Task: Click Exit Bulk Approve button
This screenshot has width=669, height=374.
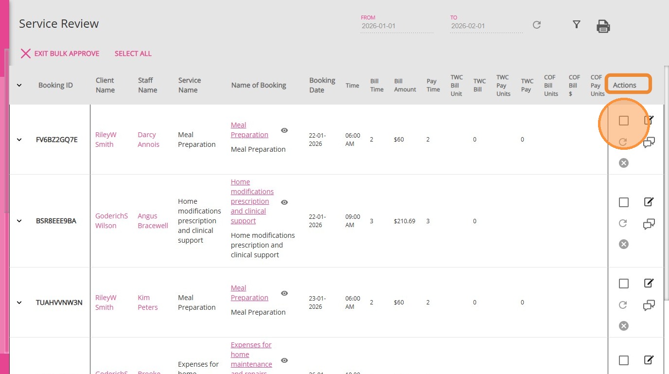Action: [60, 53]
